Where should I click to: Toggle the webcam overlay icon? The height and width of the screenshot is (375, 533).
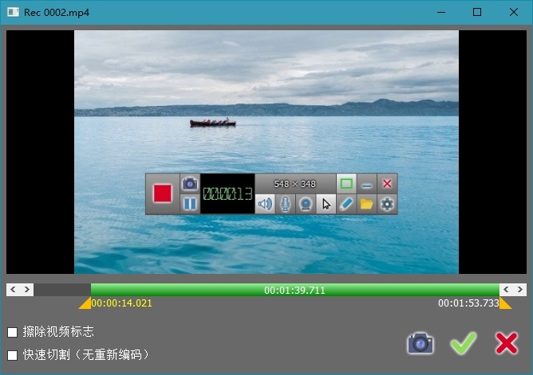click(x=306, y=204)
